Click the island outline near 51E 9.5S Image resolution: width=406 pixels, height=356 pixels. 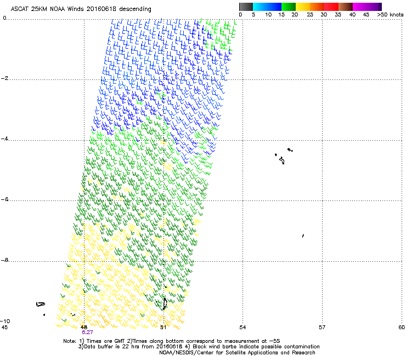165,304
